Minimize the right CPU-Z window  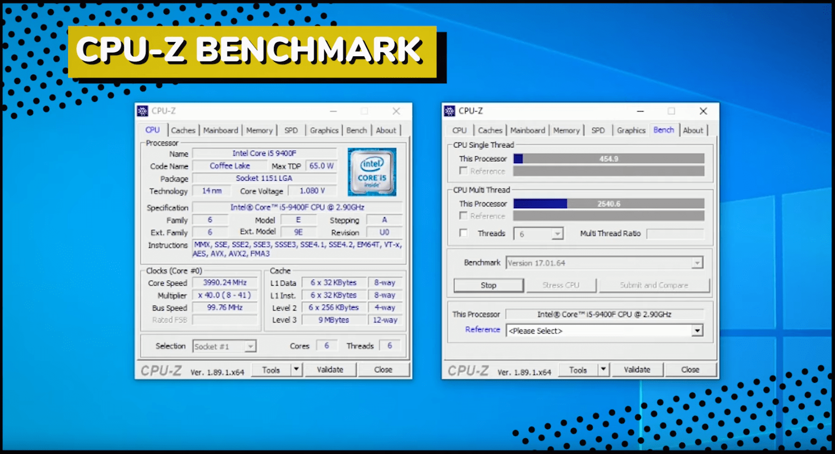point(640,111)
